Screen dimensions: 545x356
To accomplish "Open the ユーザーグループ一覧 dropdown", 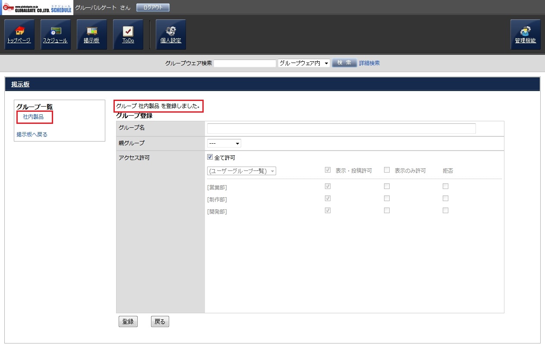I will coord(242,171).
